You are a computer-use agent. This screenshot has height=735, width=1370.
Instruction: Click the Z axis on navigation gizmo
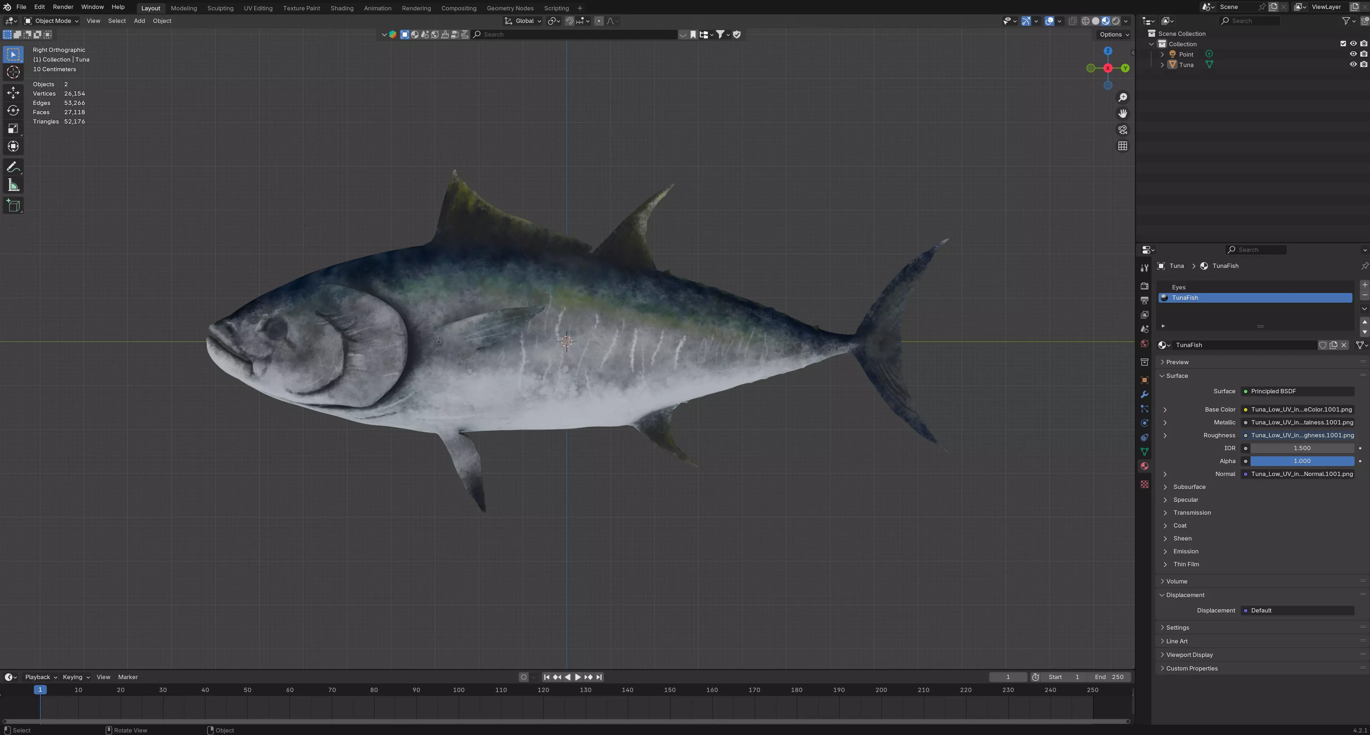pos(1108,51)
